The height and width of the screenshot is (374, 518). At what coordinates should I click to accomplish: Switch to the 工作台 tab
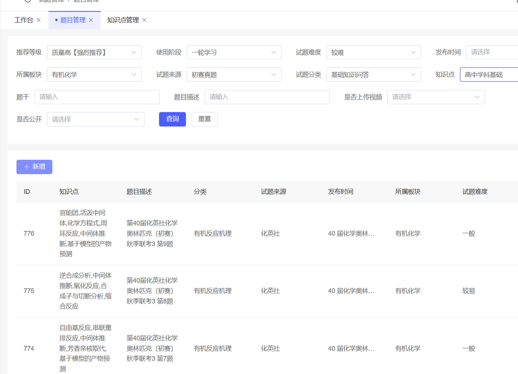click(x=24, y=20)
